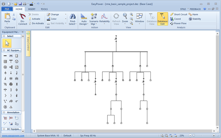Click the FEEDBACK button
The width and height of the screenshot is (221, 138).
coord(195,9)
